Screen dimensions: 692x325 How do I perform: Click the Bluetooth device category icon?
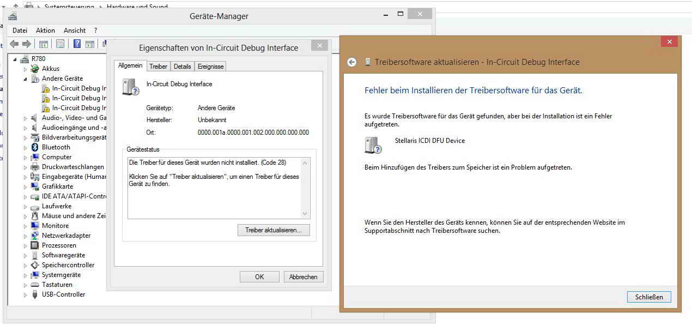coord(35,147)
